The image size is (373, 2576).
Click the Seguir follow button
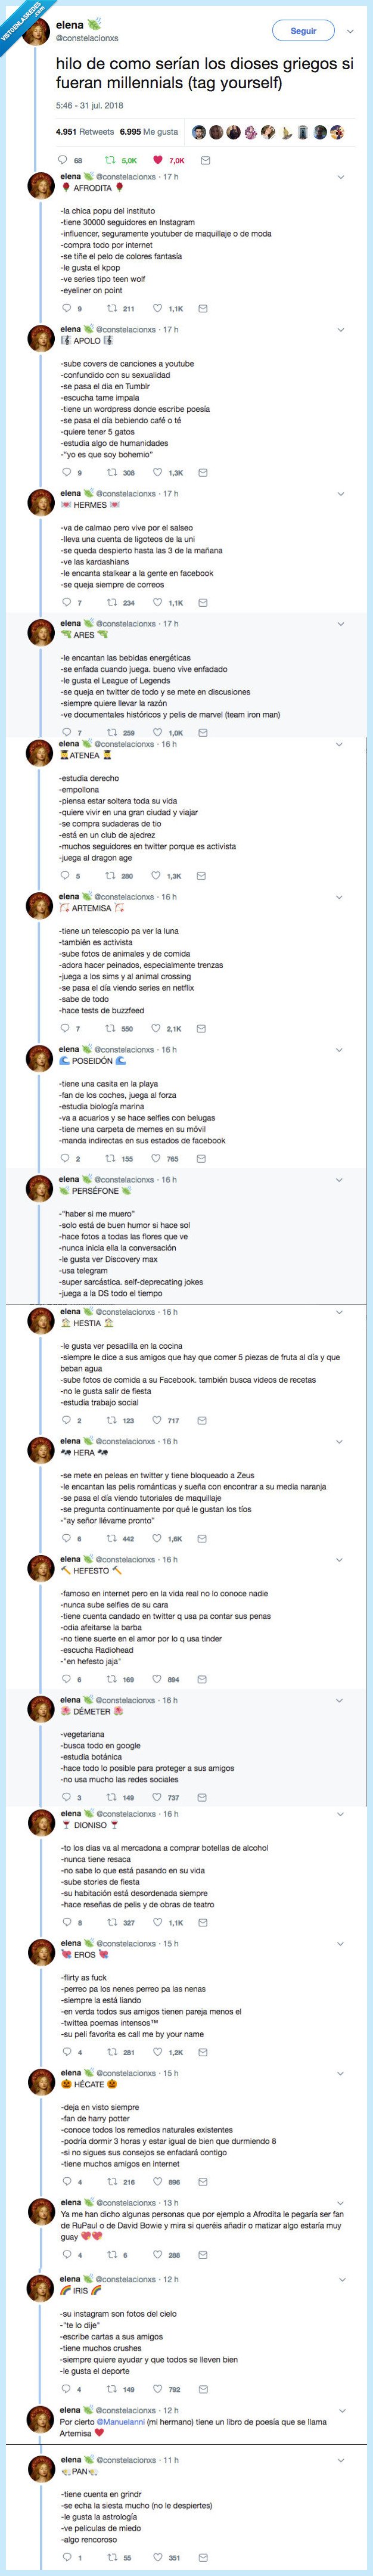[x=303, y=32]
